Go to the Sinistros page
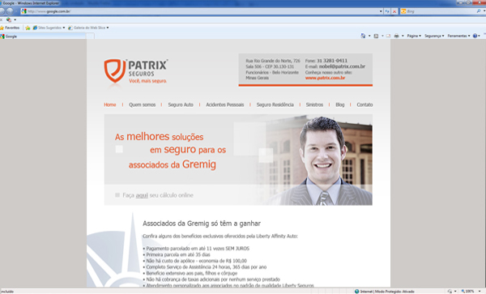 click(314, 104)
